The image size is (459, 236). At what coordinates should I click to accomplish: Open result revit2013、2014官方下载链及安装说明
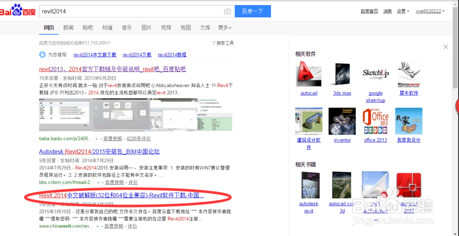coord(112,69)
